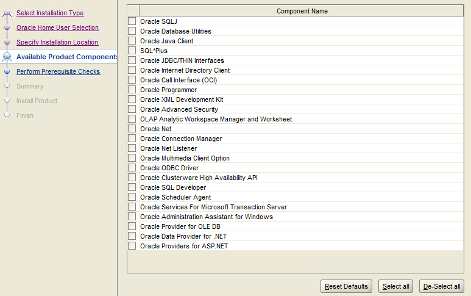Tick Oracle Services For Microsoft Transaction Server checkbox
471x296 pixels.
(132, 207)
